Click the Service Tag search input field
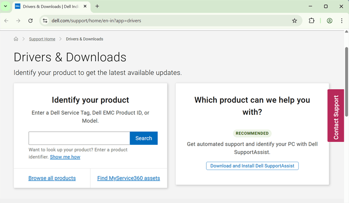This screenshot has height=203, width=349. pos(79,138)
